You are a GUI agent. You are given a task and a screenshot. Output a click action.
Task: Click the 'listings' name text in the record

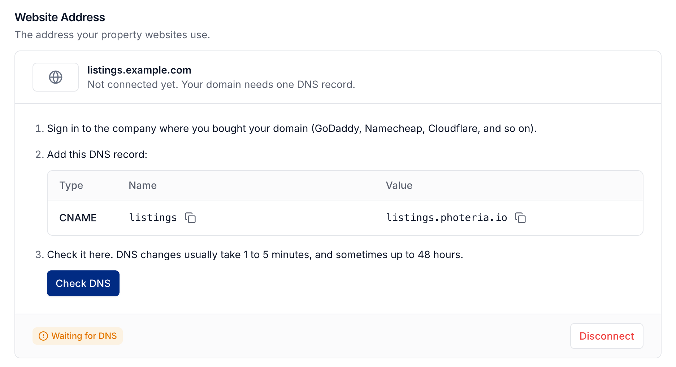pos(153,218)
